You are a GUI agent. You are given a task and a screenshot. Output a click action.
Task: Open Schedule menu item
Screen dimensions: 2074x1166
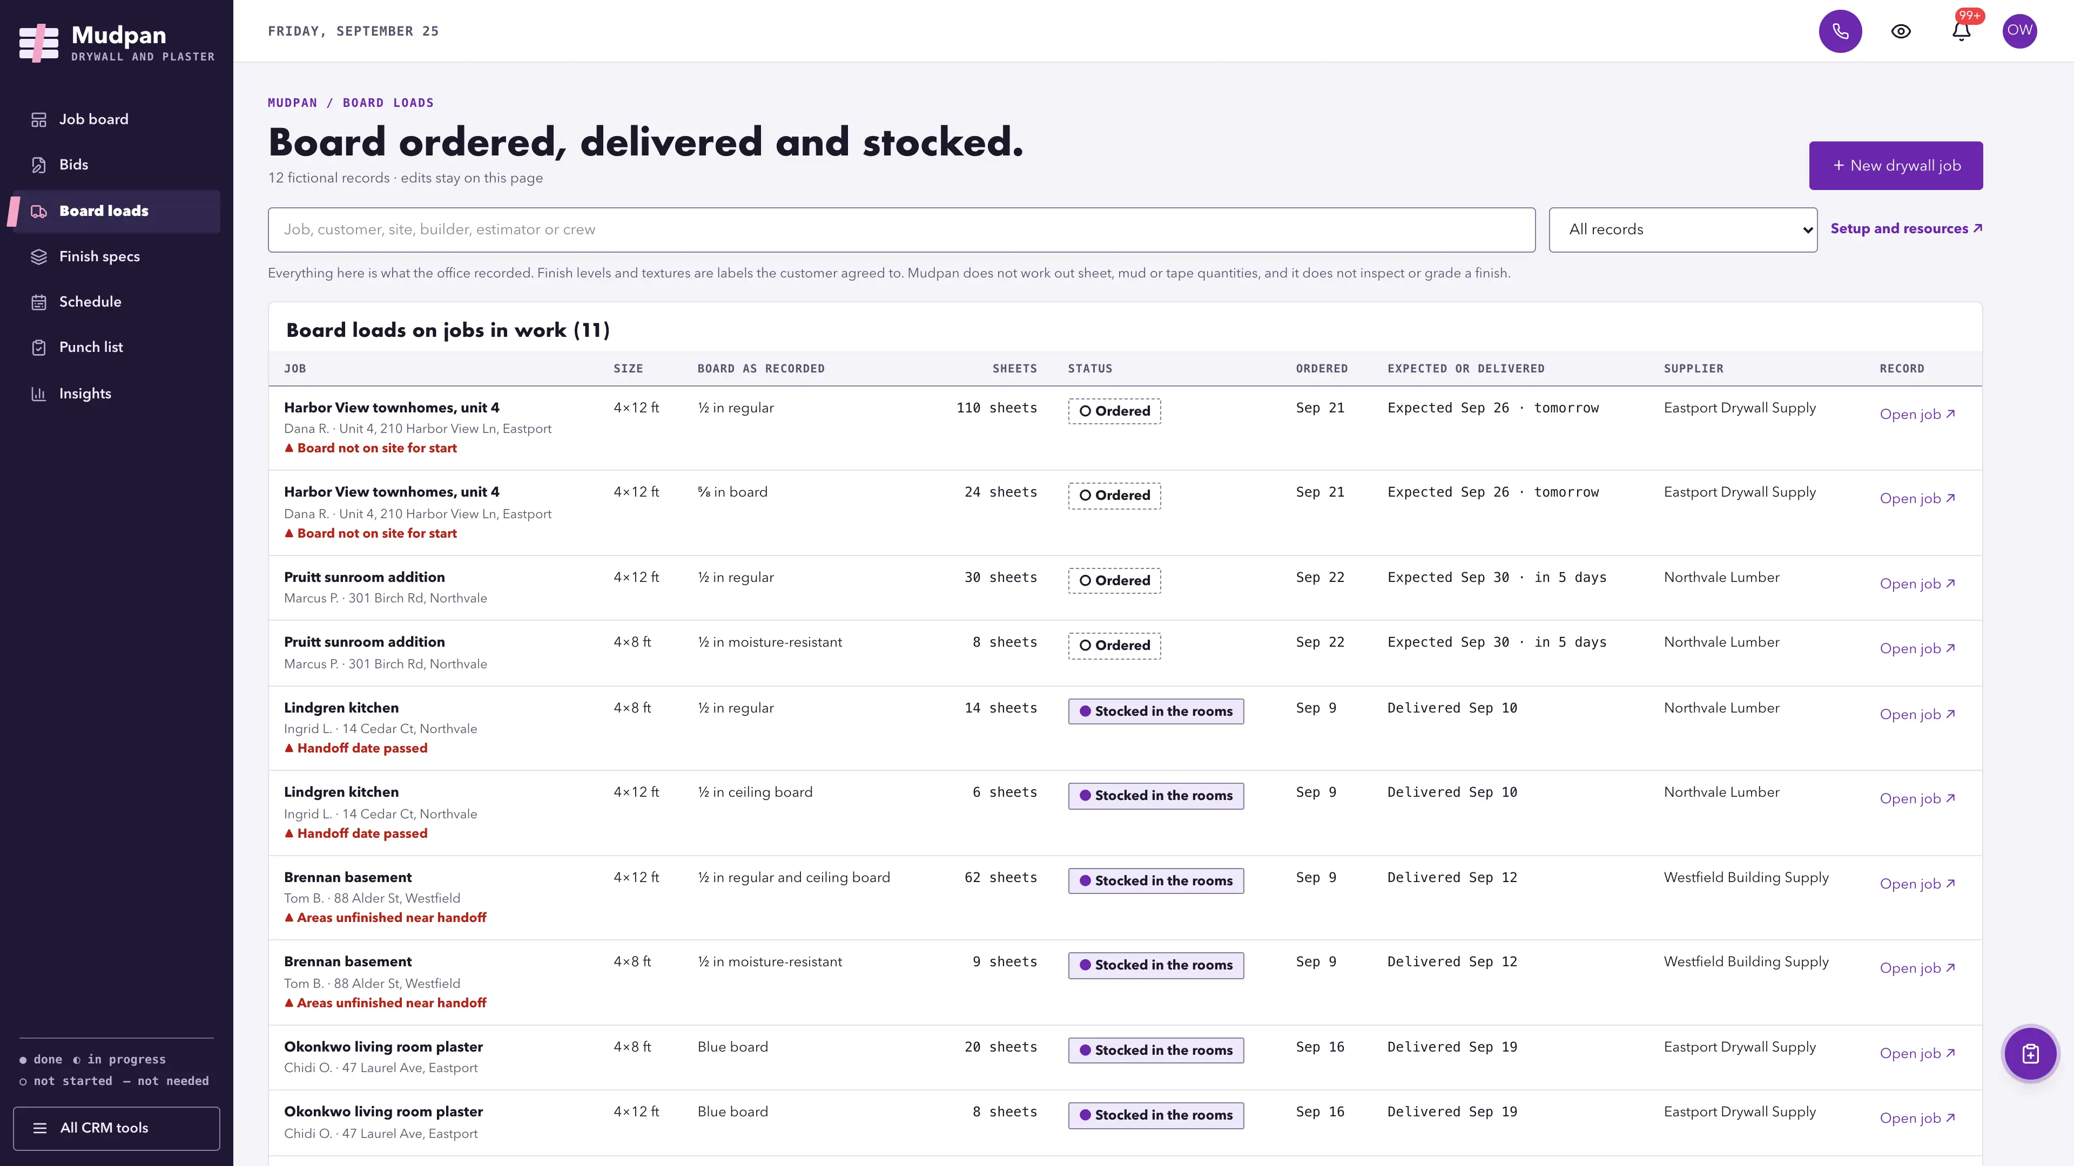[117, 302]
